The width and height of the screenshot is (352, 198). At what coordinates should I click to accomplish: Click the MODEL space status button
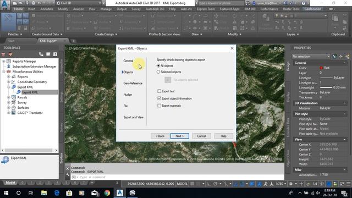(x=182, y=184)
